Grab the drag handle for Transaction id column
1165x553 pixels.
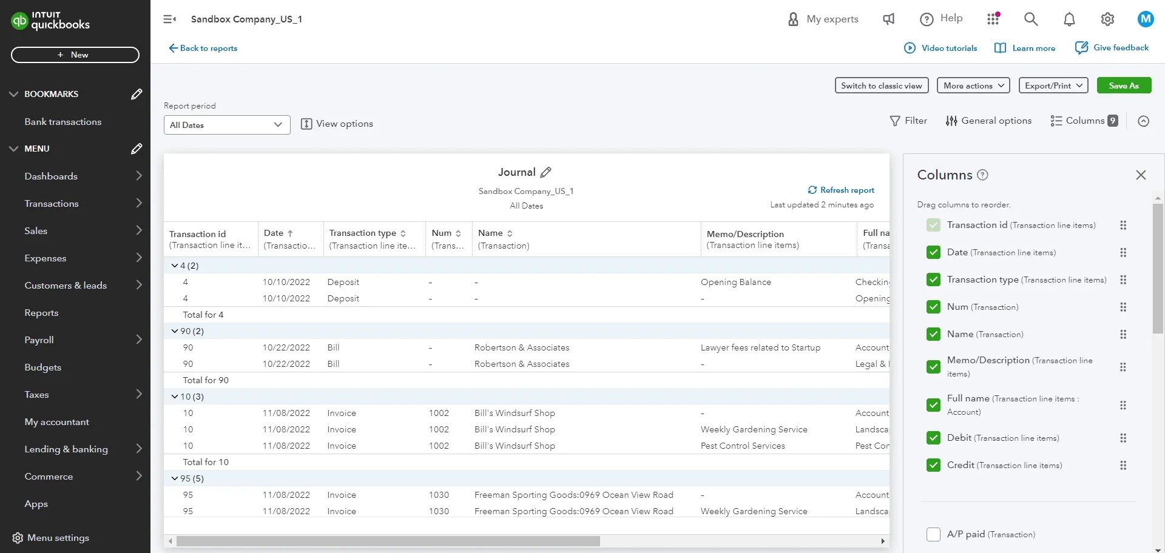1123,225
